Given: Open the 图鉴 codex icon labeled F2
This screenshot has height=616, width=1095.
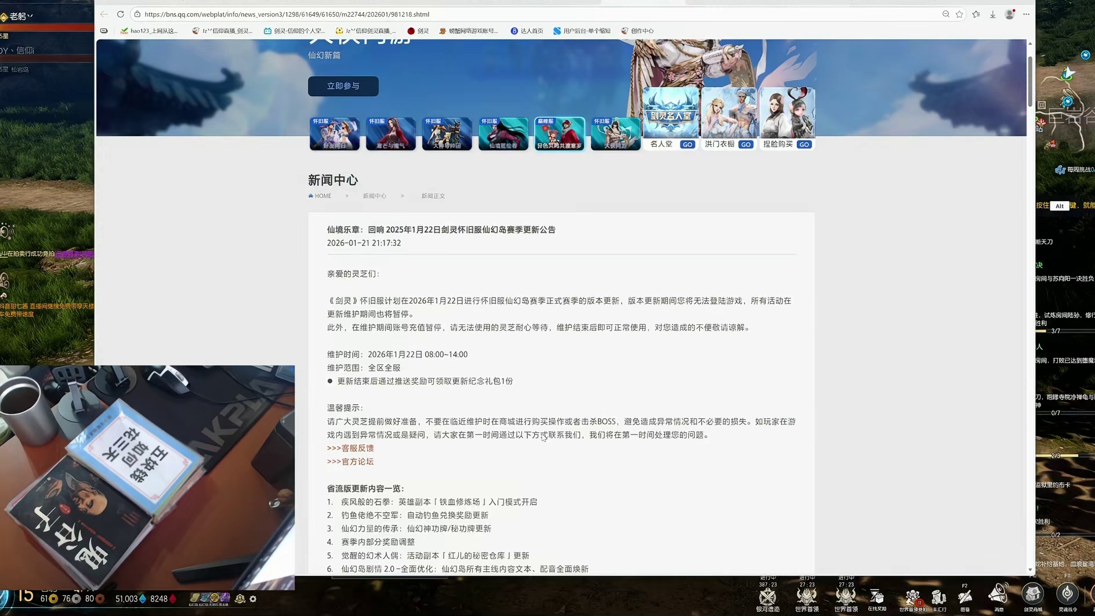Looking at the screenshot, I should click(x=965, y=596).
